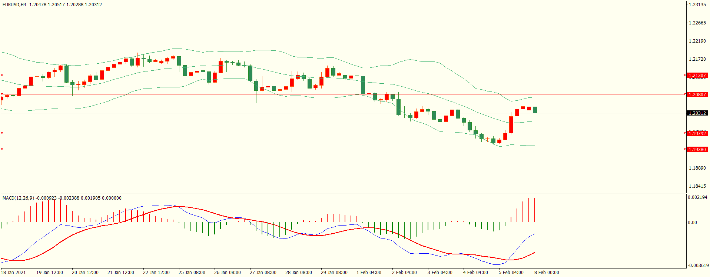
Task: Click the 22 Jan 12:00 time label
Action: coord(156,273)
